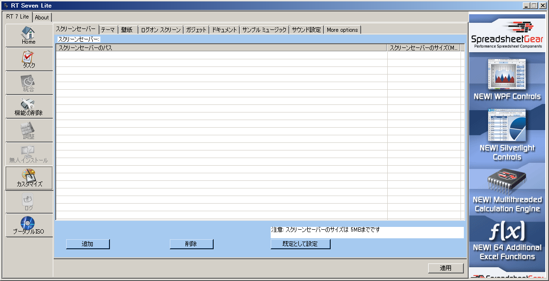Open the Multithreaded Calculation Engine ad

coord(507,190)
